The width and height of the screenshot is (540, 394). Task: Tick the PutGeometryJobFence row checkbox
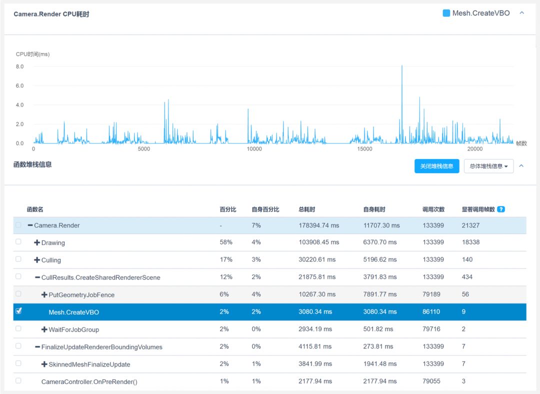[x=18, y=294]
